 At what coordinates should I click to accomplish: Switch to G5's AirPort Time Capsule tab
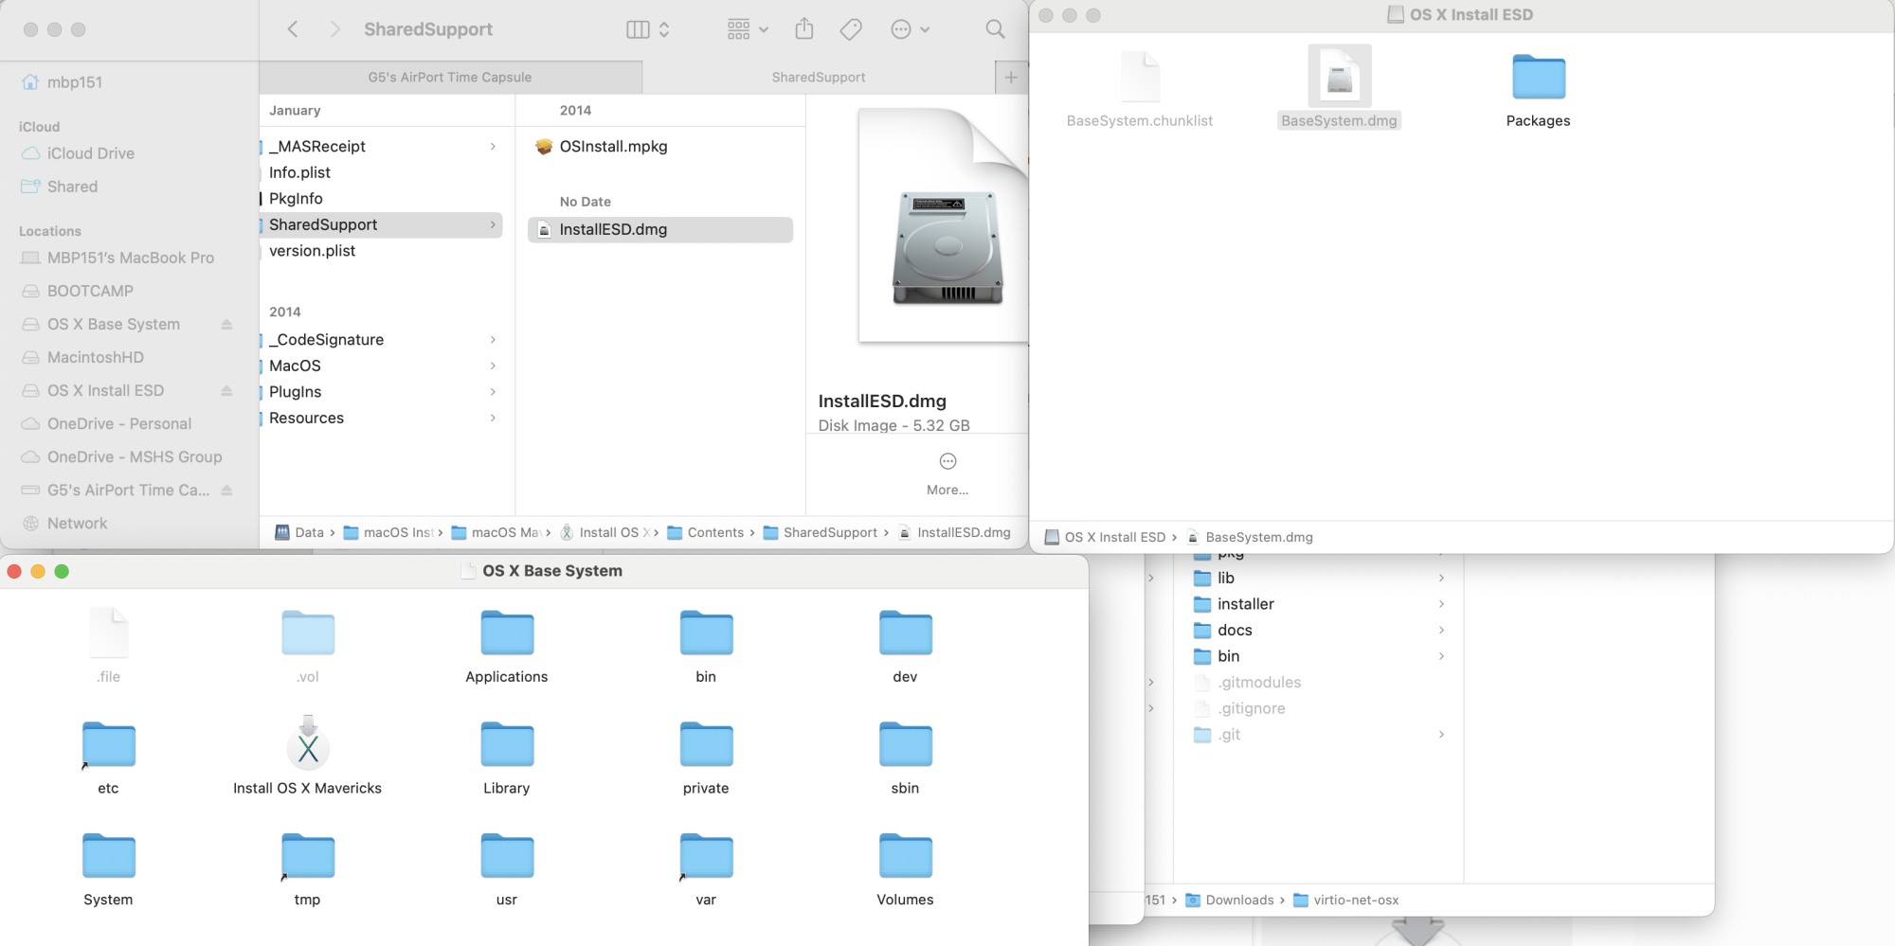click(450, 78)
